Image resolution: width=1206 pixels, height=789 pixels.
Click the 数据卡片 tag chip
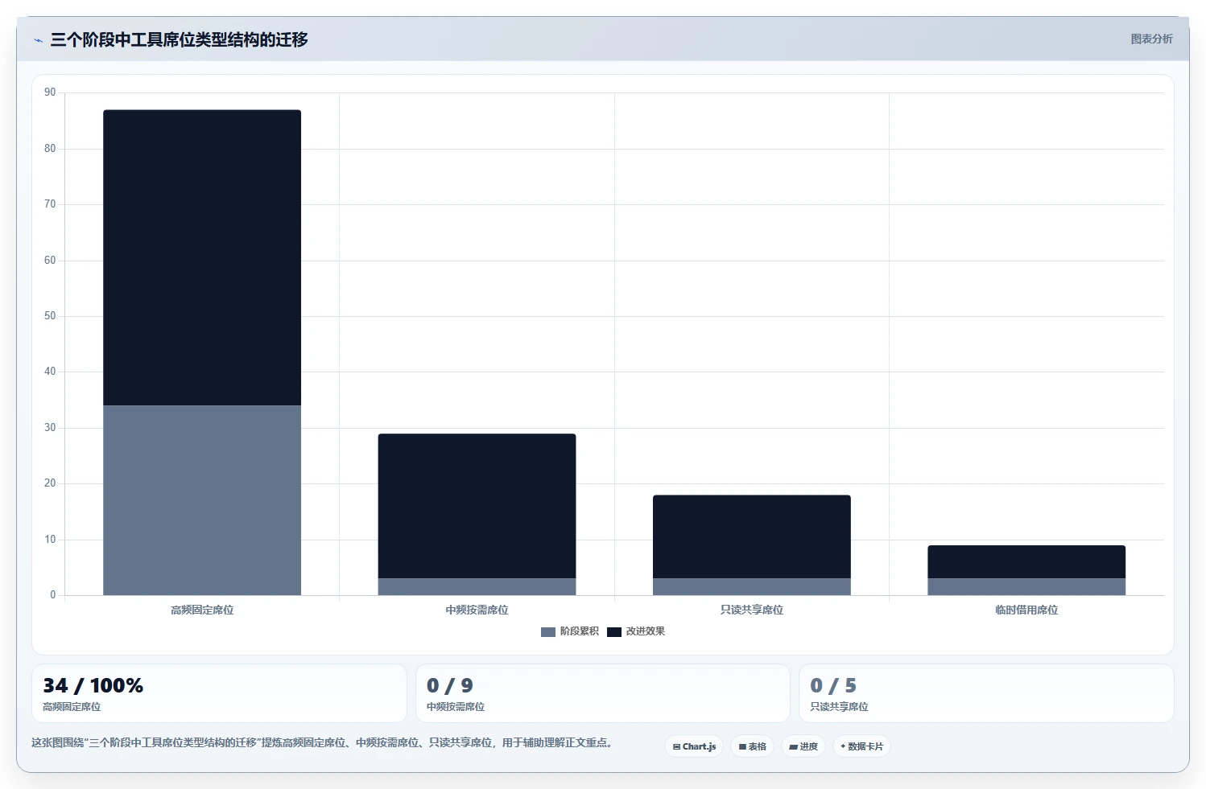861,746
